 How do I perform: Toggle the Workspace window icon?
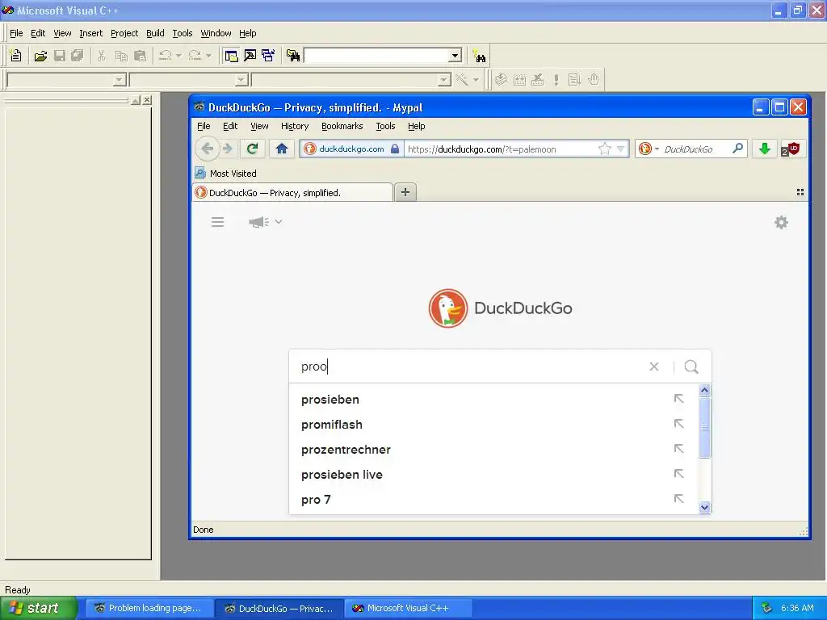pyautogui.click(x=231, y=56)
